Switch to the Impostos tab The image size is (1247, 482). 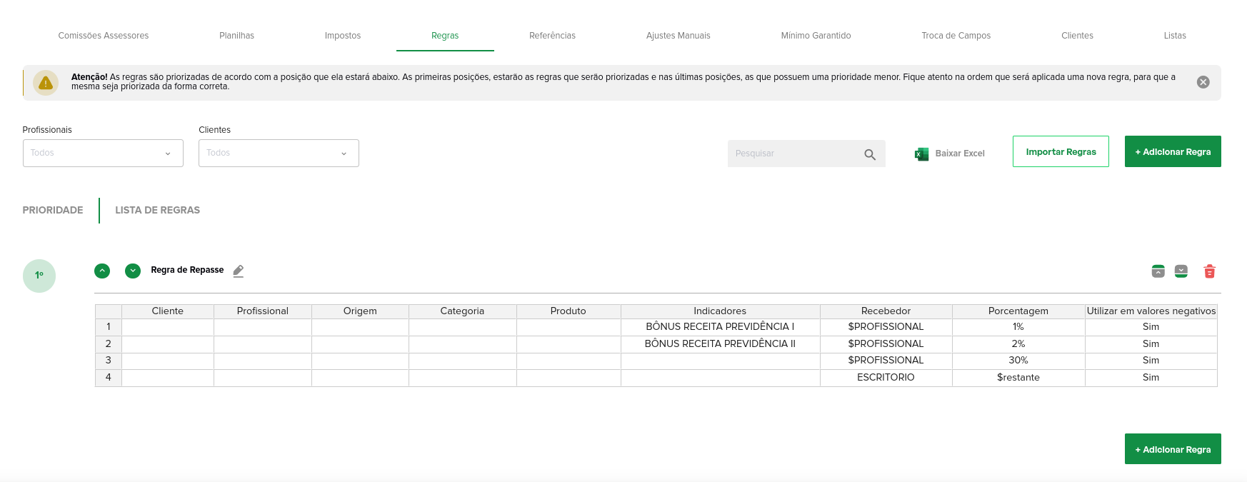pos(343,36)
